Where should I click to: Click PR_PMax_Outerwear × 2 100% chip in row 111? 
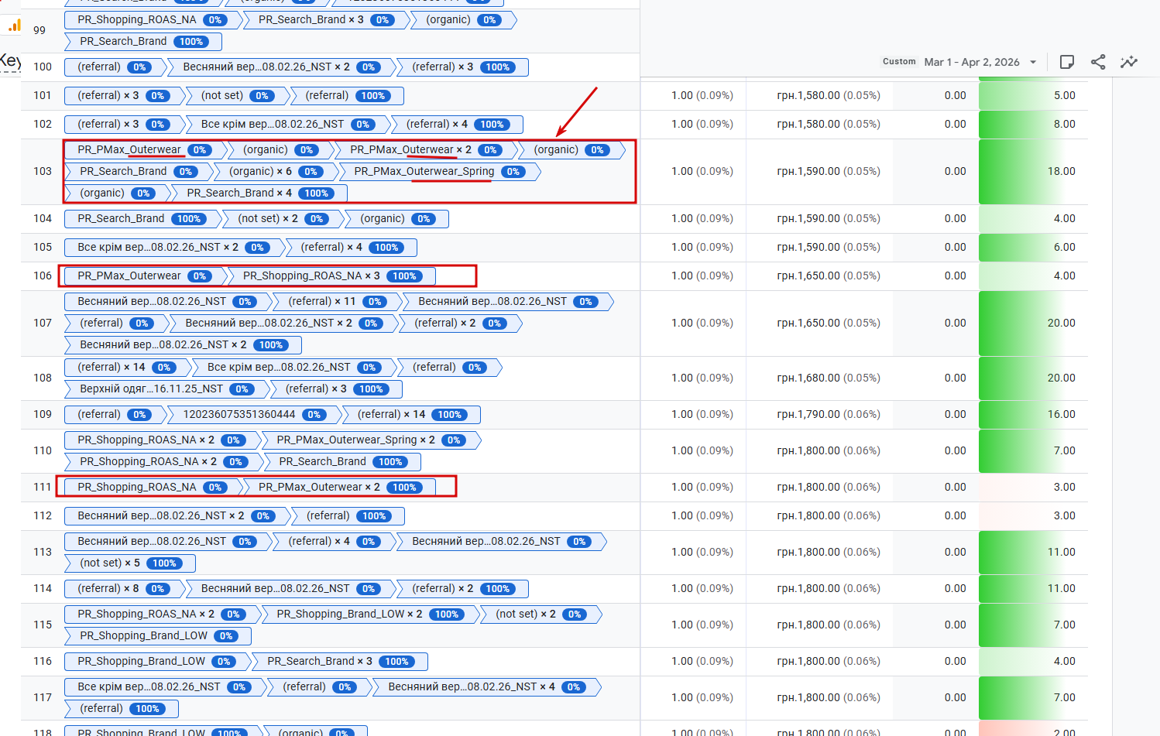pyautogui.click(x=338, y=488)
